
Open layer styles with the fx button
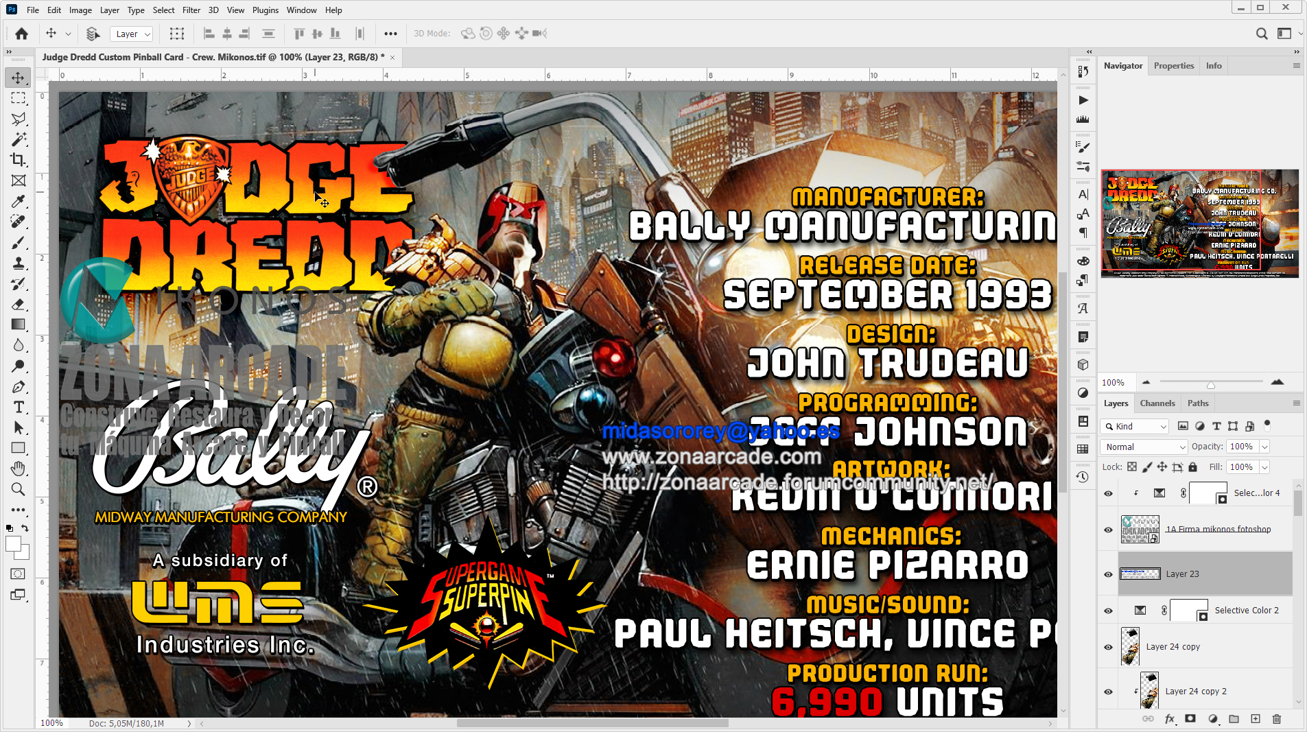1169,719
